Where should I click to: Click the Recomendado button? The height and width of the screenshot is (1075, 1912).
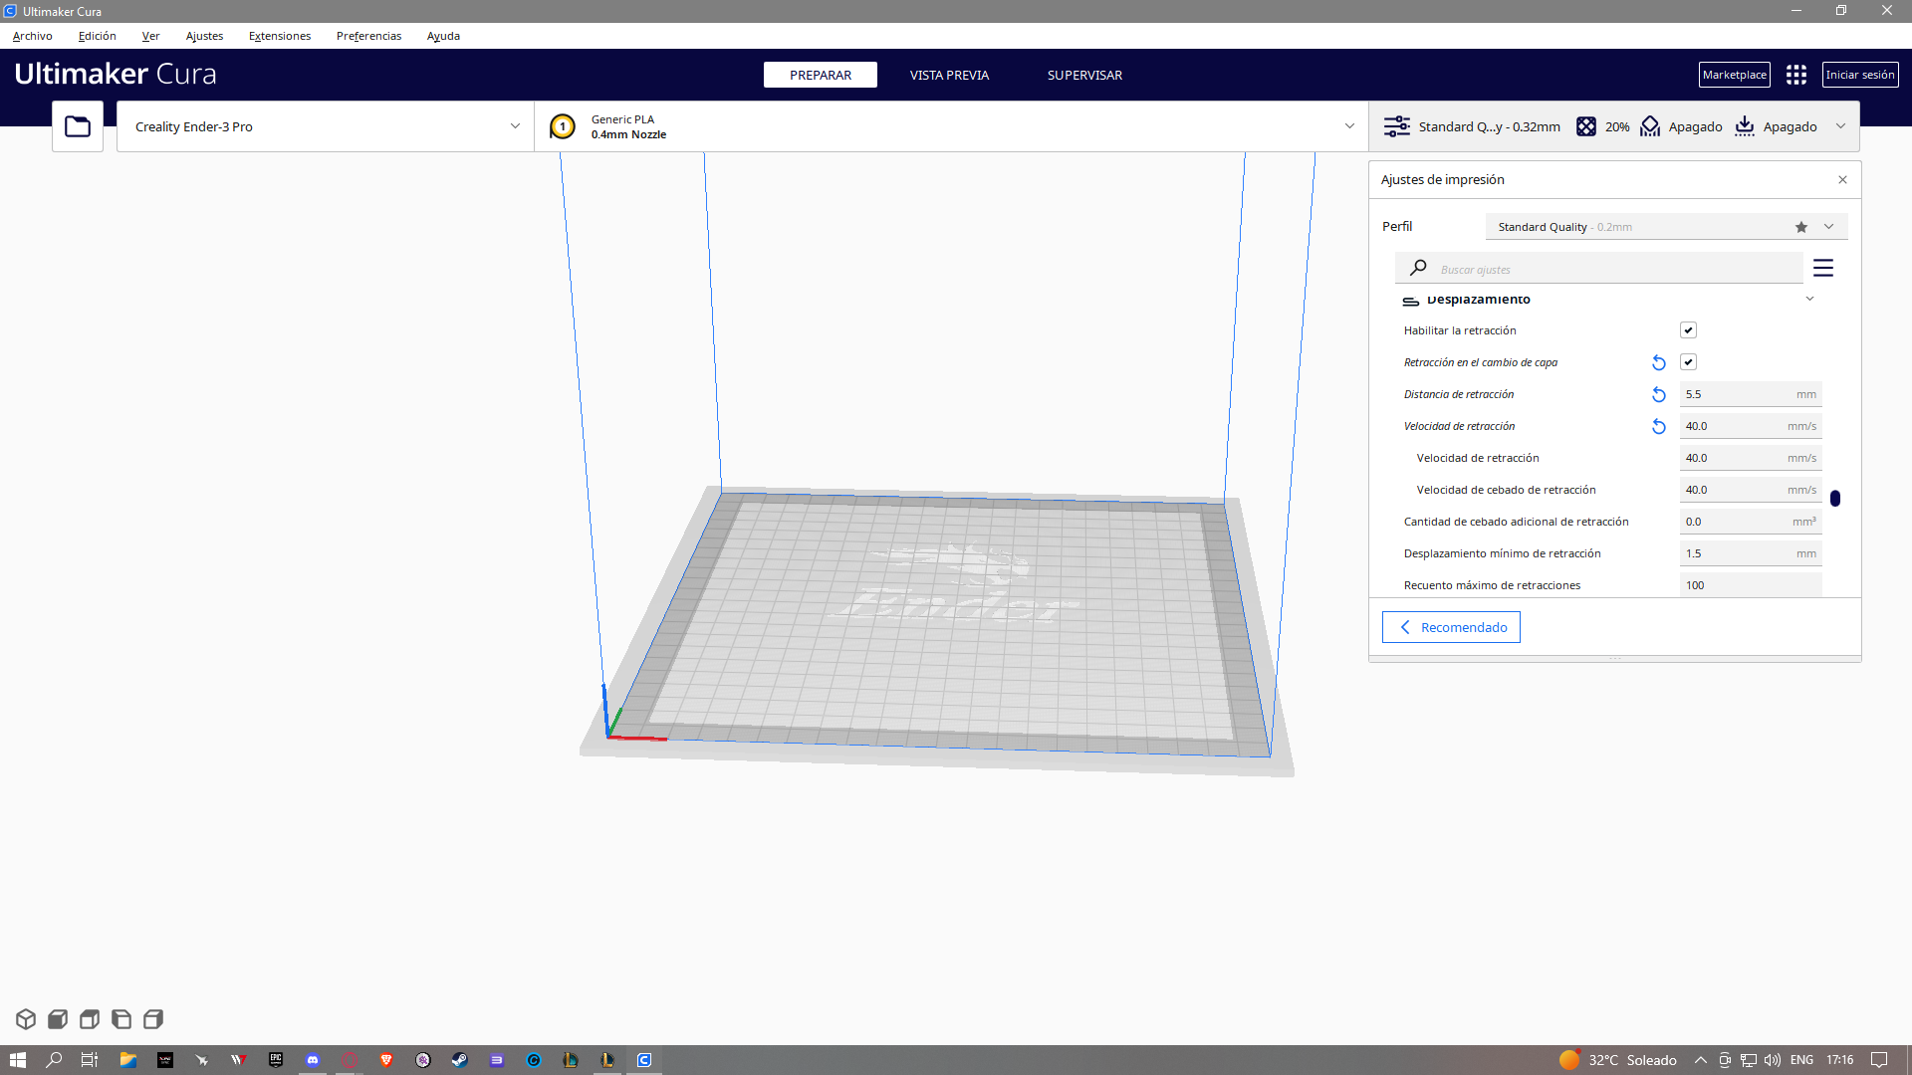pos(1450,627)
